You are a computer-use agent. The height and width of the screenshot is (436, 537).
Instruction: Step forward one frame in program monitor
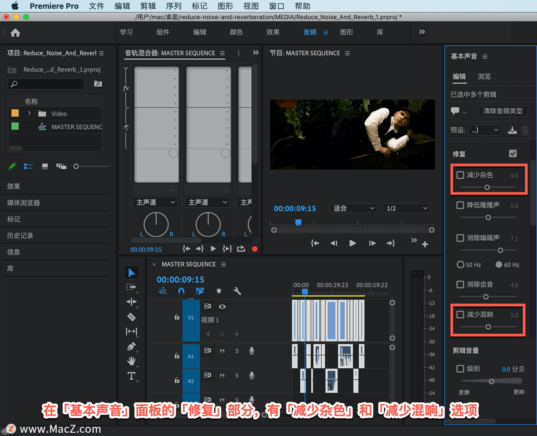pyautogui.click(x=372, y=243)
